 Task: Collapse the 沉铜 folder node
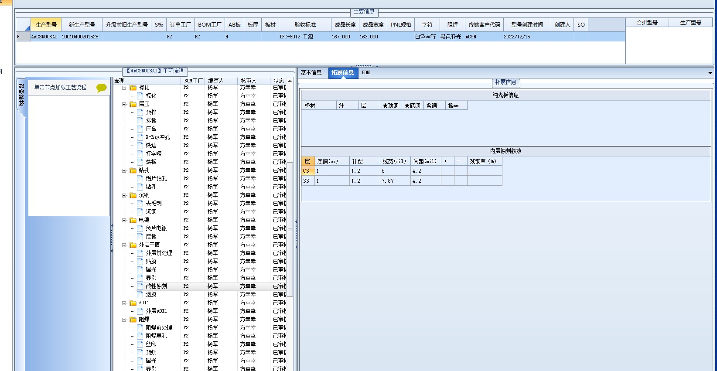click(x=124, y=195)
